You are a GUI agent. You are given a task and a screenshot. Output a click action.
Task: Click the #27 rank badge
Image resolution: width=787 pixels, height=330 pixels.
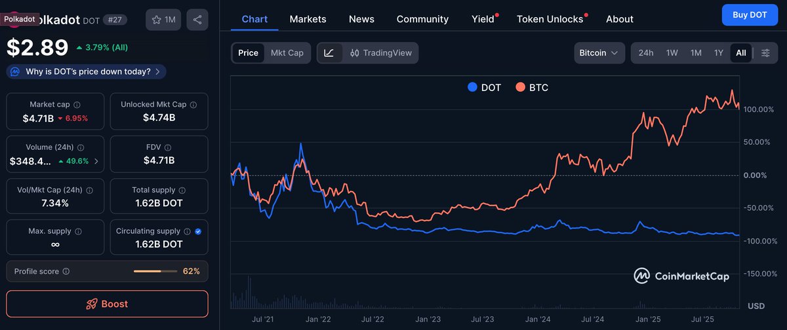pos(115,20)
